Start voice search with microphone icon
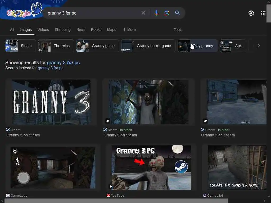Image resolution: width=271 pixels, height=203 pixels. click(x=156, y=13)
